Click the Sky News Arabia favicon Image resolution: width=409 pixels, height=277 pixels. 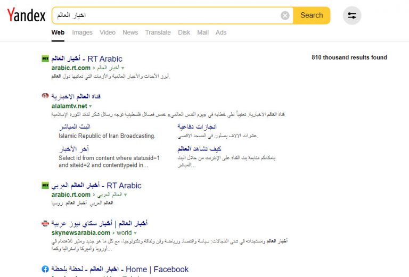click(x=45, y=223)
